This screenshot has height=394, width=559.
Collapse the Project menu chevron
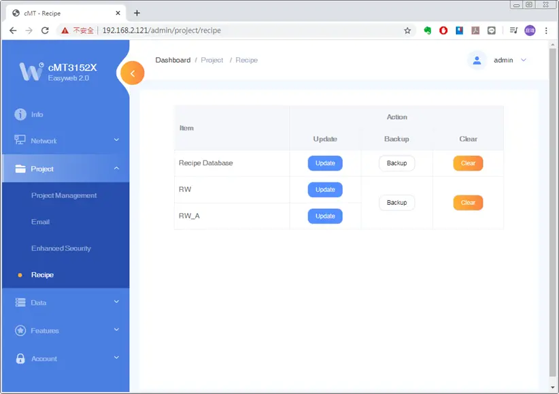[116, 168]
